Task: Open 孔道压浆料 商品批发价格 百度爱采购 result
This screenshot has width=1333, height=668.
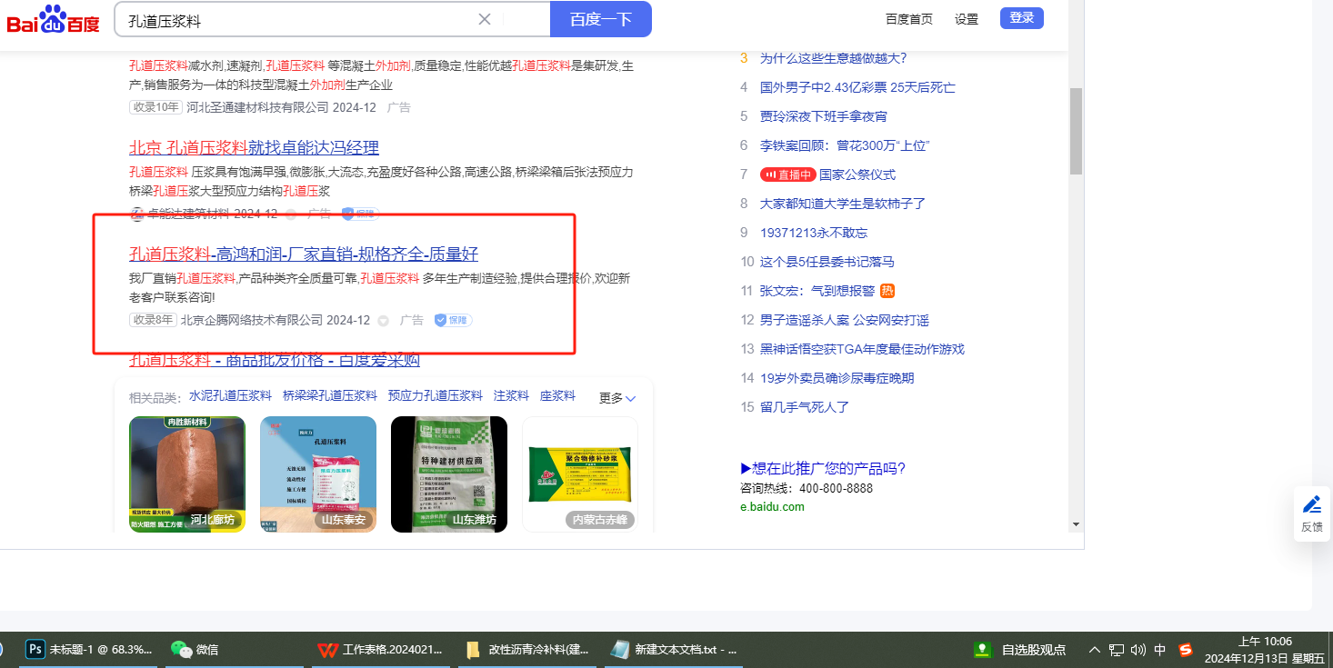Action: tap(275, 360)
